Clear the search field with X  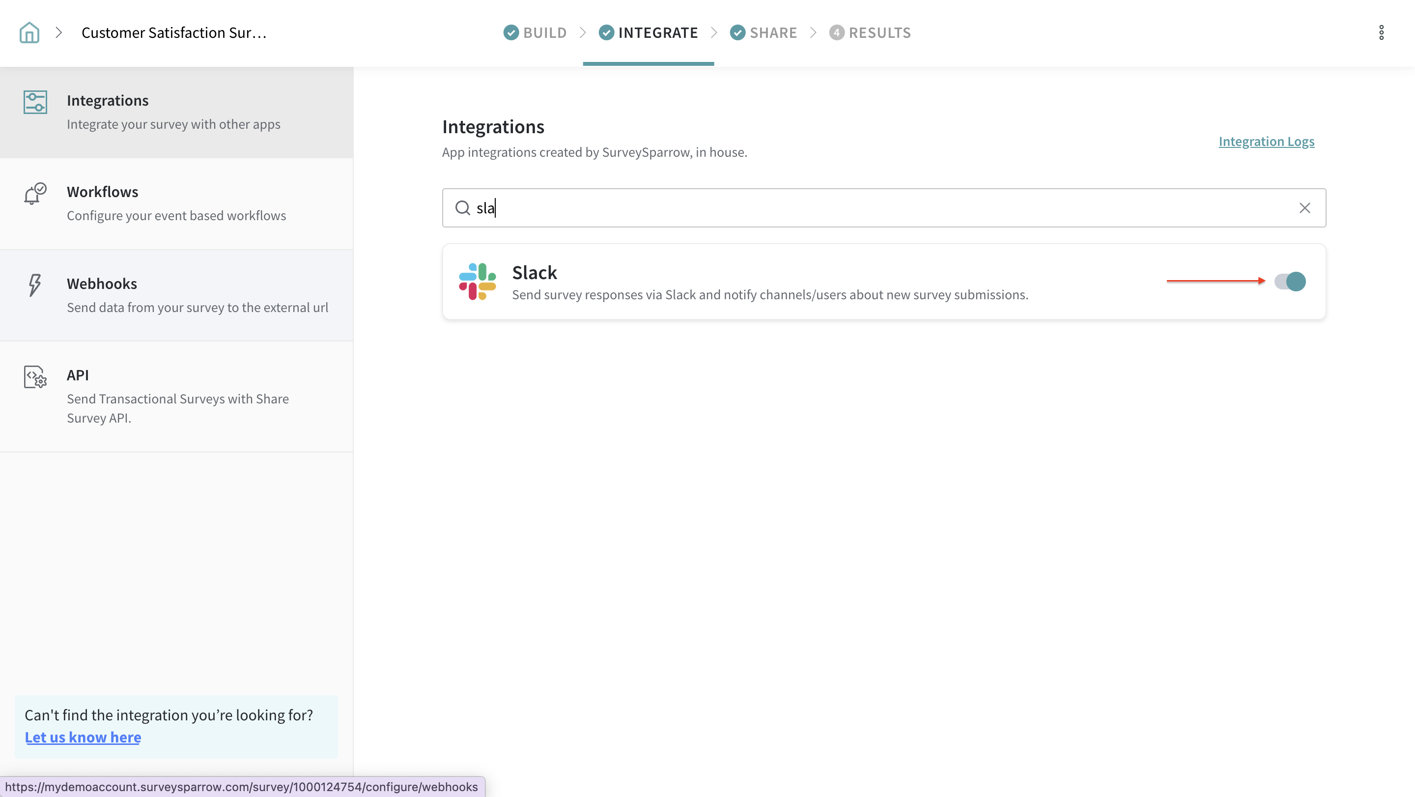1304,208
